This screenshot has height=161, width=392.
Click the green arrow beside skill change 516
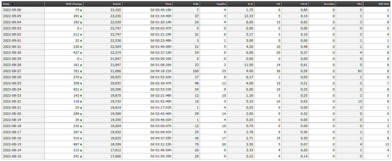coord(81,138)
